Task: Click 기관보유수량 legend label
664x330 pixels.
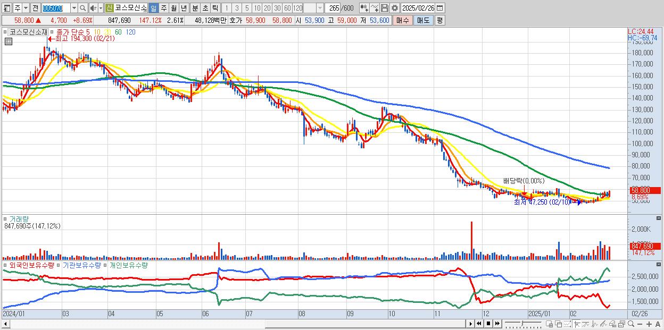Action: point(81,265)
